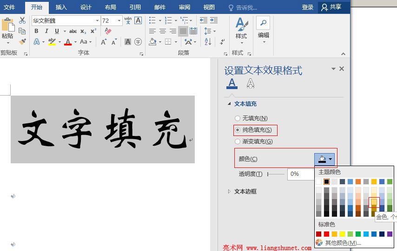Switch to the 插入 ribbon tab
The image size is (397, 251).
pyautogui.click(x=61, y=7)
